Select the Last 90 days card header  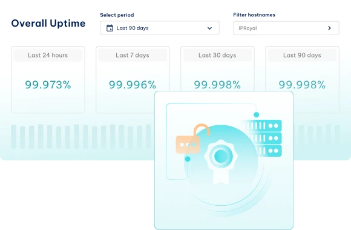302,55
